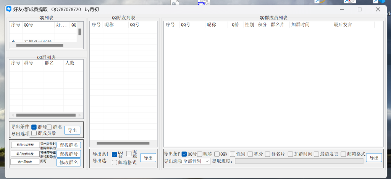The height and width of the screenshot is (179, 391).
Task: Click 最后发言 column header in member list
Action: pyautogui.click(x=353, y=25)
